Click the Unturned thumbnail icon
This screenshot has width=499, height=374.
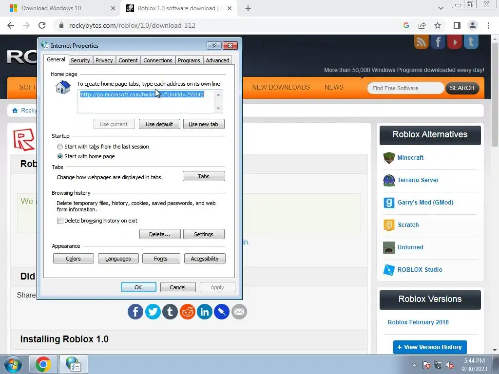pos(389,247)
